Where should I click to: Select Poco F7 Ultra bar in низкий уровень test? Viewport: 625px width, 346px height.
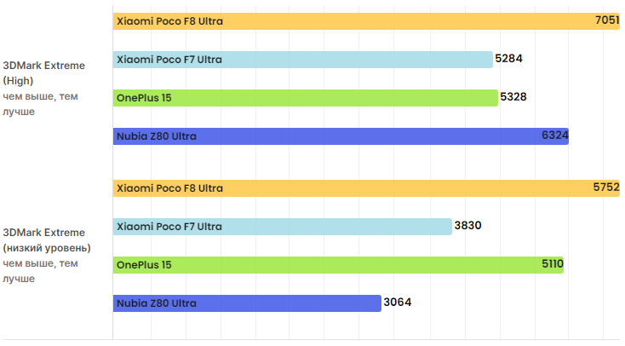[x=282, y=227]
